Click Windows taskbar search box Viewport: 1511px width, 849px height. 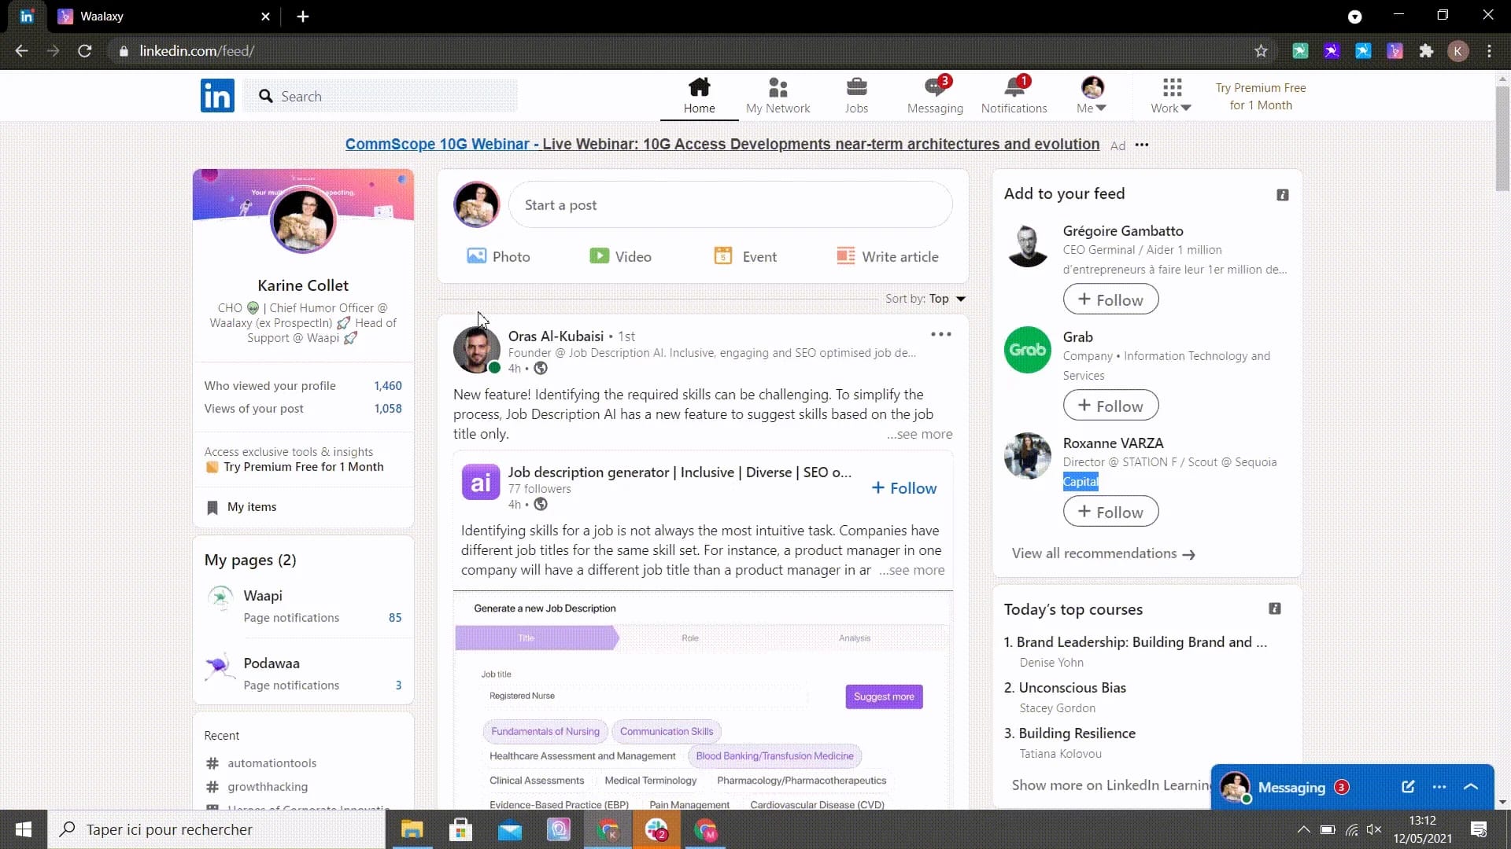(x=216, y=829)
